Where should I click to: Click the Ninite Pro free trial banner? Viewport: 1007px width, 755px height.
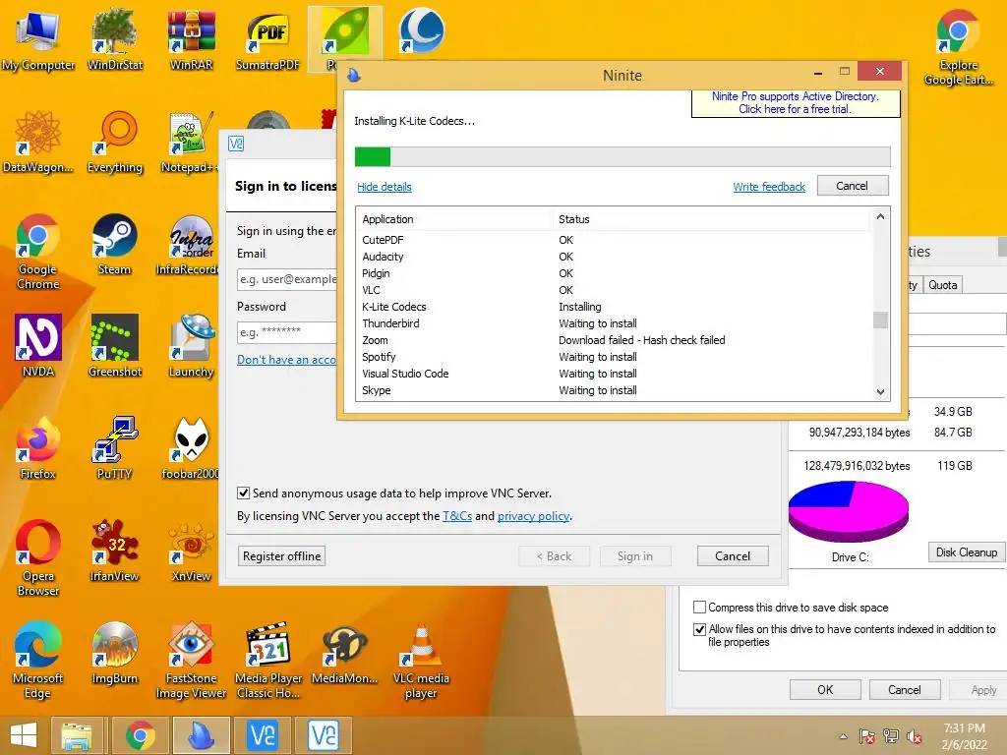point(795,102)
